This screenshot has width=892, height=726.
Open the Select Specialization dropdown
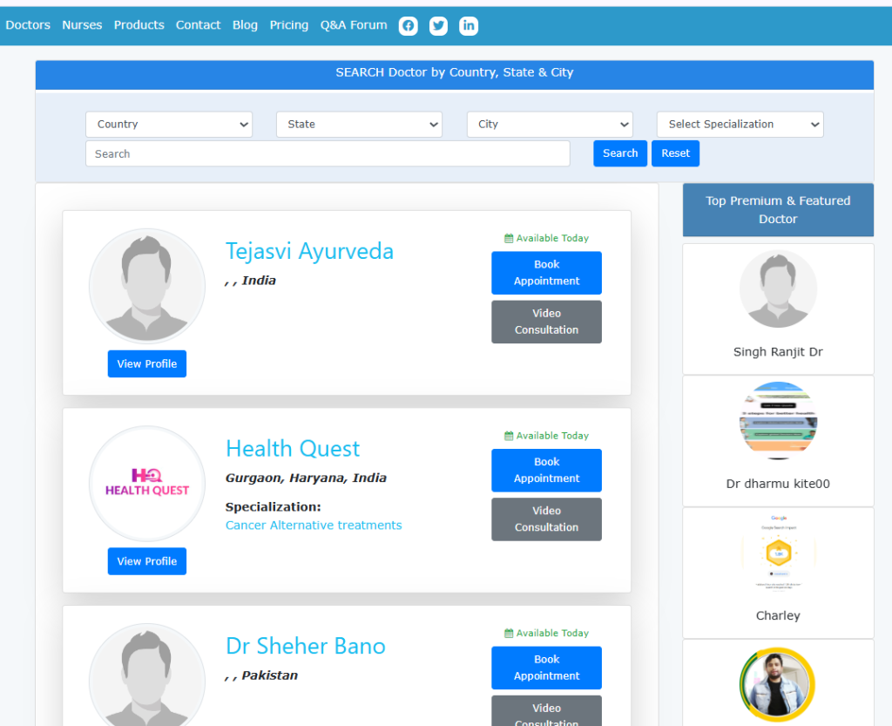740,125
